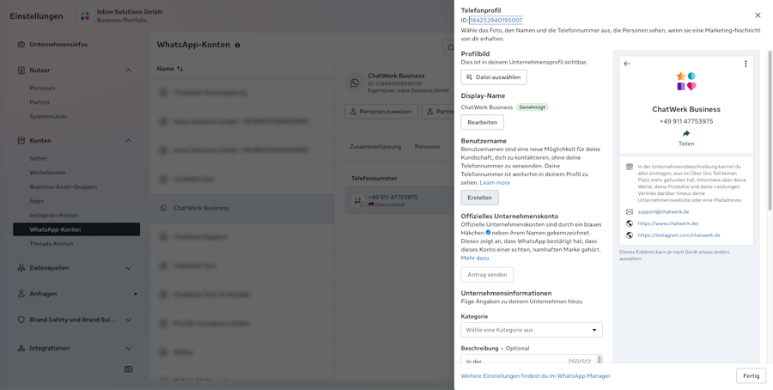Open Apps under Konten
The image size is (773, 390).
pyautogui.click(x=36, y=201)
